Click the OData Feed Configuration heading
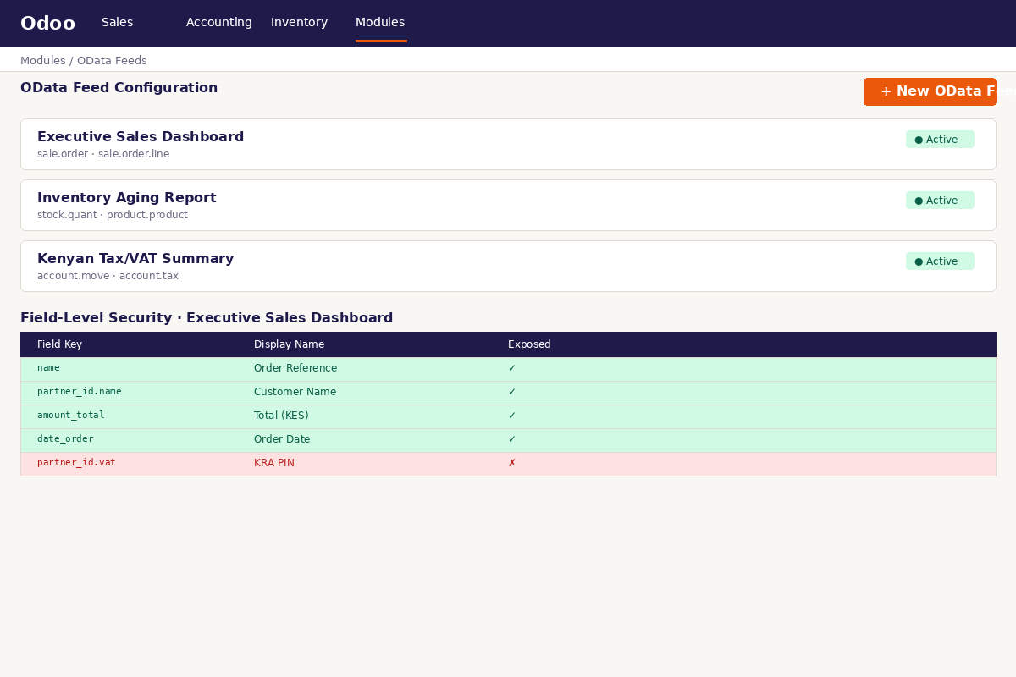 pos(119,88)
